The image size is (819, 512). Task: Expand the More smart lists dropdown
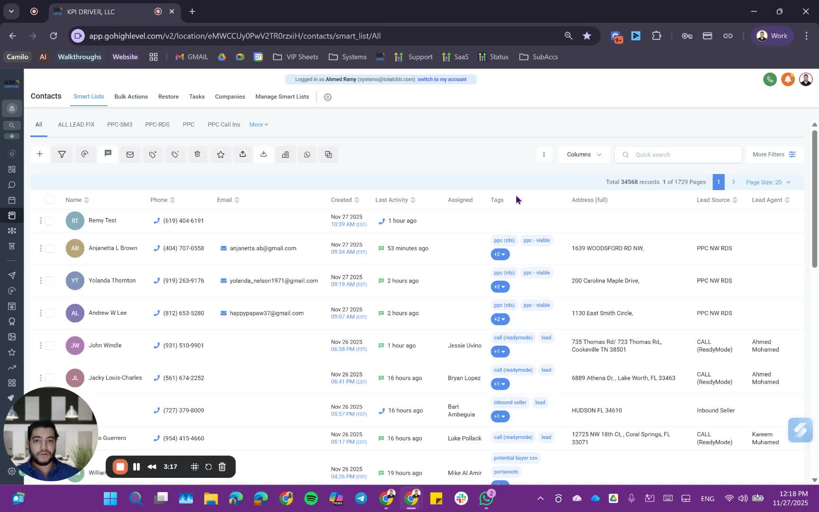[x=259, y=124]
